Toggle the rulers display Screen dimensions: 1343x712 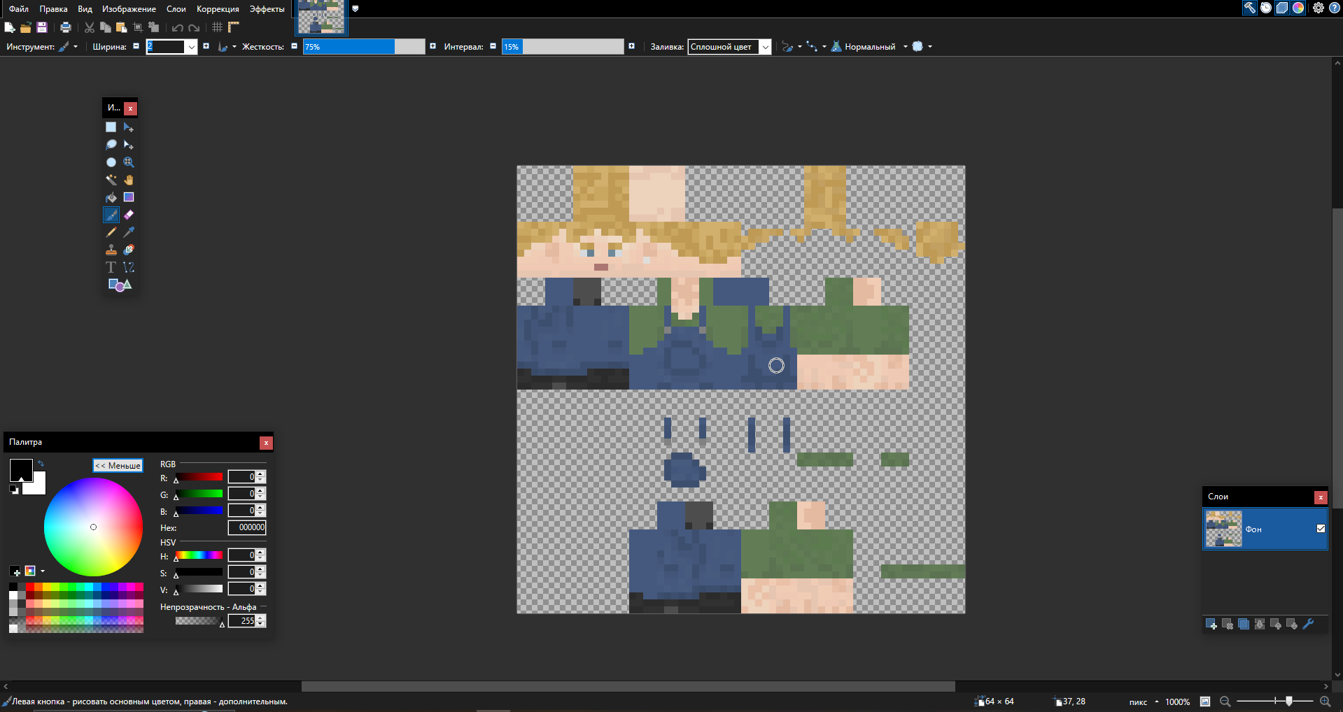[234, 27]
